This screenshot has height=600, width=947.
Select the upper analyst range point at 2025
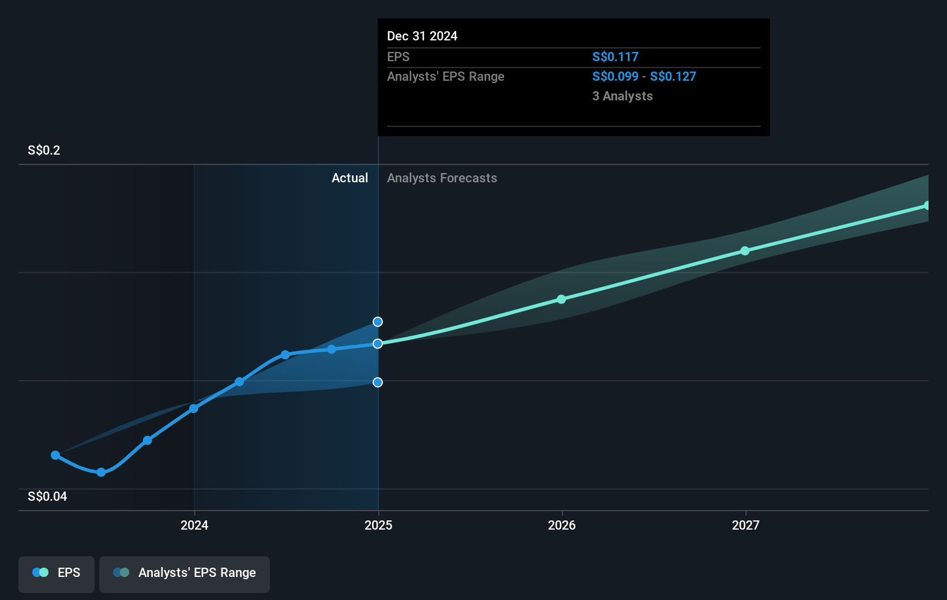pyautogui.click(x=378, y=322)
